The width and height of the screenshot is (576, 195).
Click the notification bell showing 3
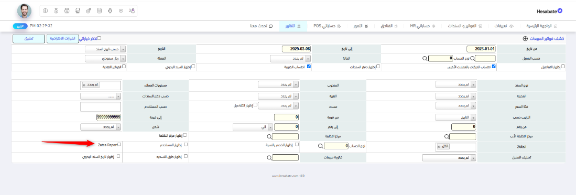click(132, 11)
